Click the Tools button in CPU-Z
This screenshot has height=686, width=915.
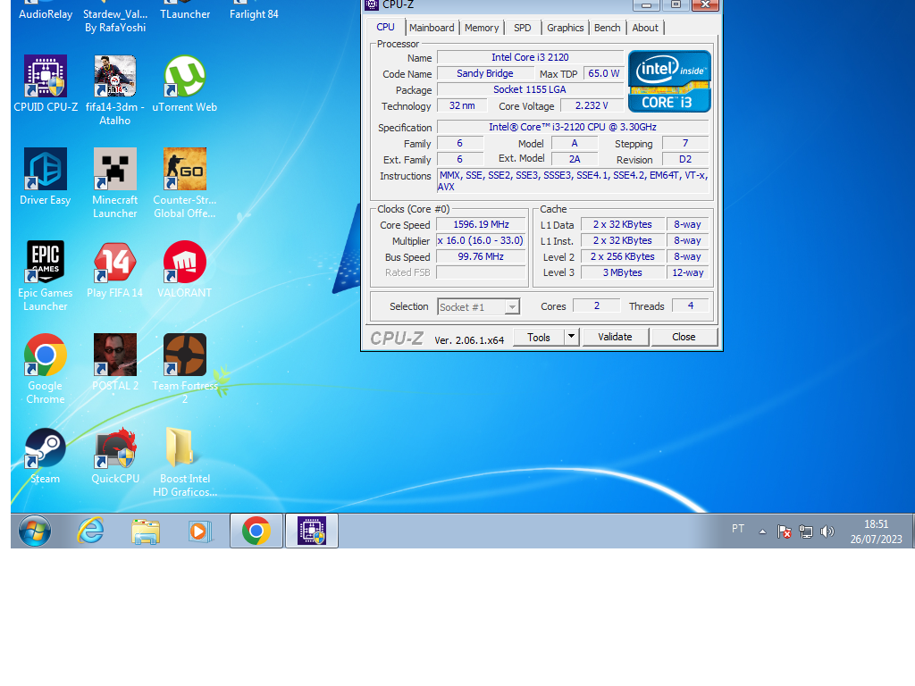point(539,337)
